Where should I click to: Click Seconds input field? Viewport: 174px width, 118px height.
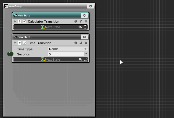coord(66,54)
